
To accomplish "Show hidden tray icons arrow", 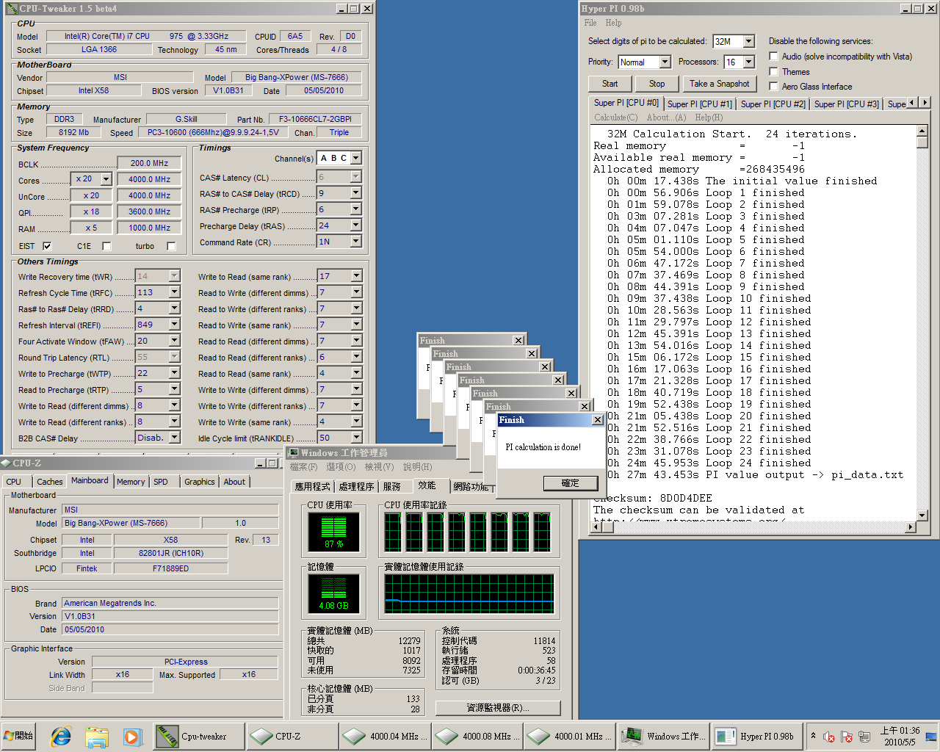I will coord(813,736).
